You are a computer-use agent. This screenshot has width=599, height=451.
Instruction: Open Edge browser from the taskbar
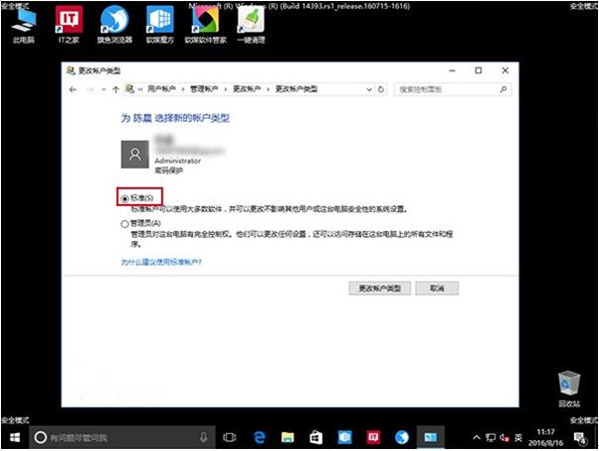pyautogui.click(x=259, y=437)
